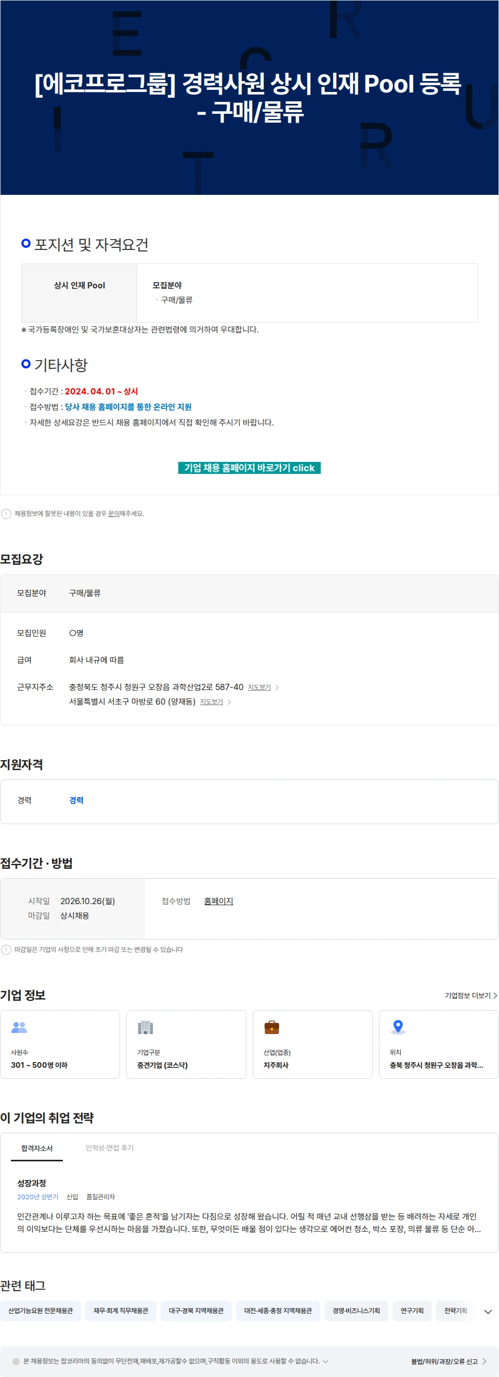Click the 중견기업 (코스닥) card
This screenshot has width=499, height=1377.
click(186, 1044)
